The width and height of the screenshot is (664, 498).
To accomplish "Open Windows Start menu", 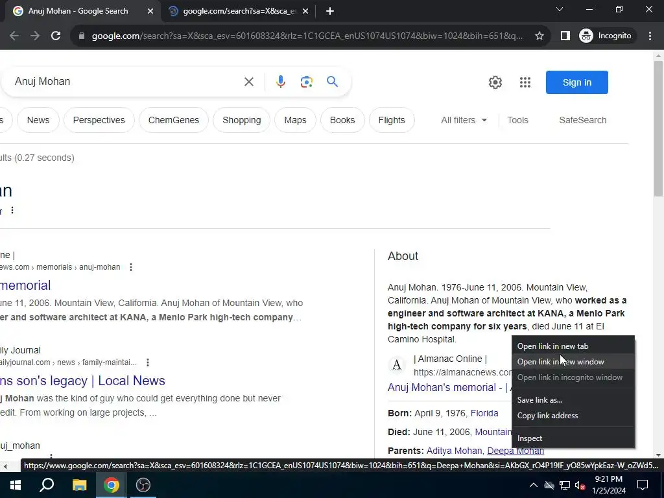I will [x=16, y=485].
